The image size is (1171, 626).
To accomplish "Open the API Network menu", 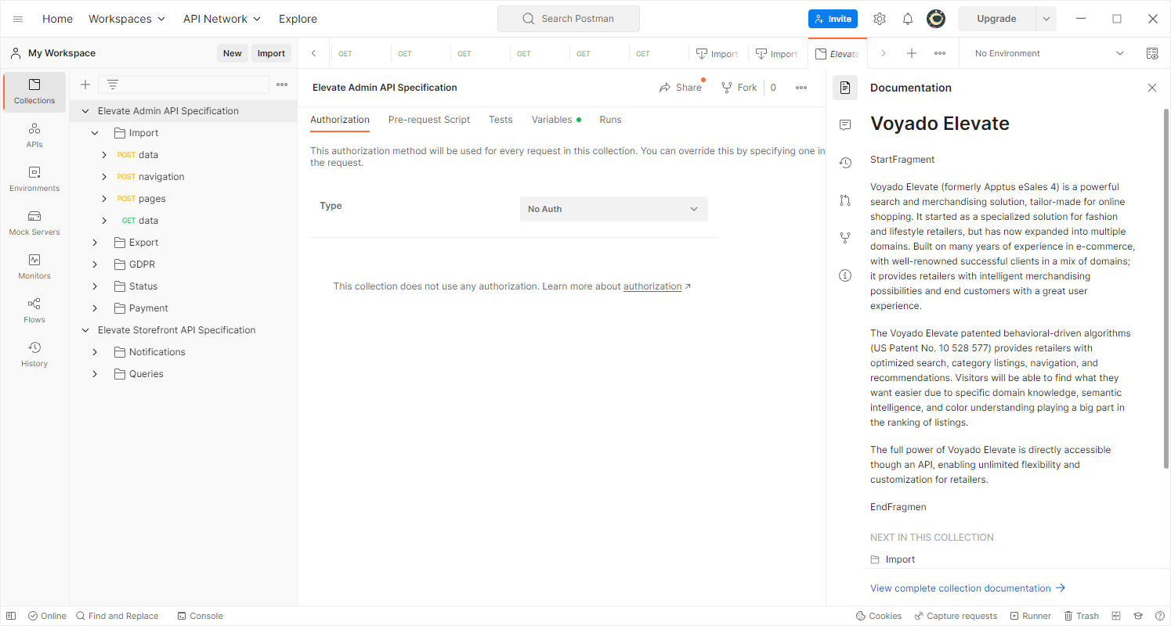I will (222, 19).
